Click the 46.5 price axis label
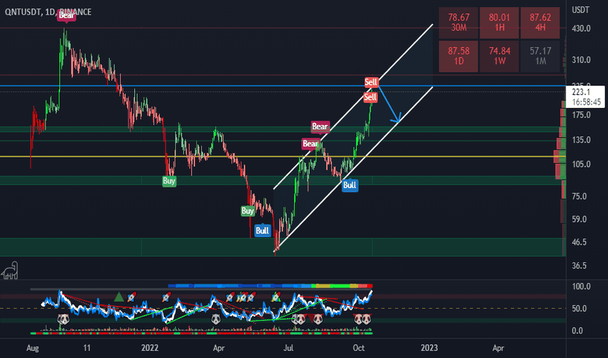The image size is (608, 358). 579,242
